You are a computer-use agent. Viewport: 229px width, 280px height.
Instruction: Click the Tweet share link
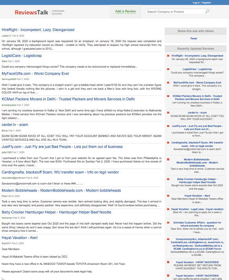pyautogui.click(x=194, y=38)
